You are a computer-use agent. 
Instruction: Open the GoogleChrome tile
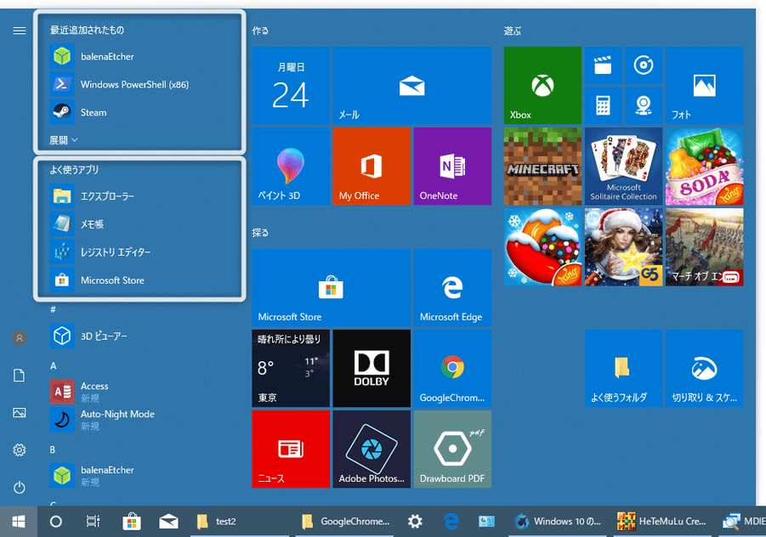(452, 368)
